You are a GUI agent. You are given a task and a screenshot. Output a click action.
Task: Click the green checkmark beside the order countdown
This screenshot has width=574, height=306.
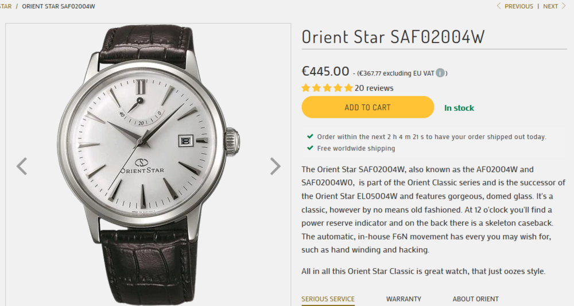[x=310, y=137]
